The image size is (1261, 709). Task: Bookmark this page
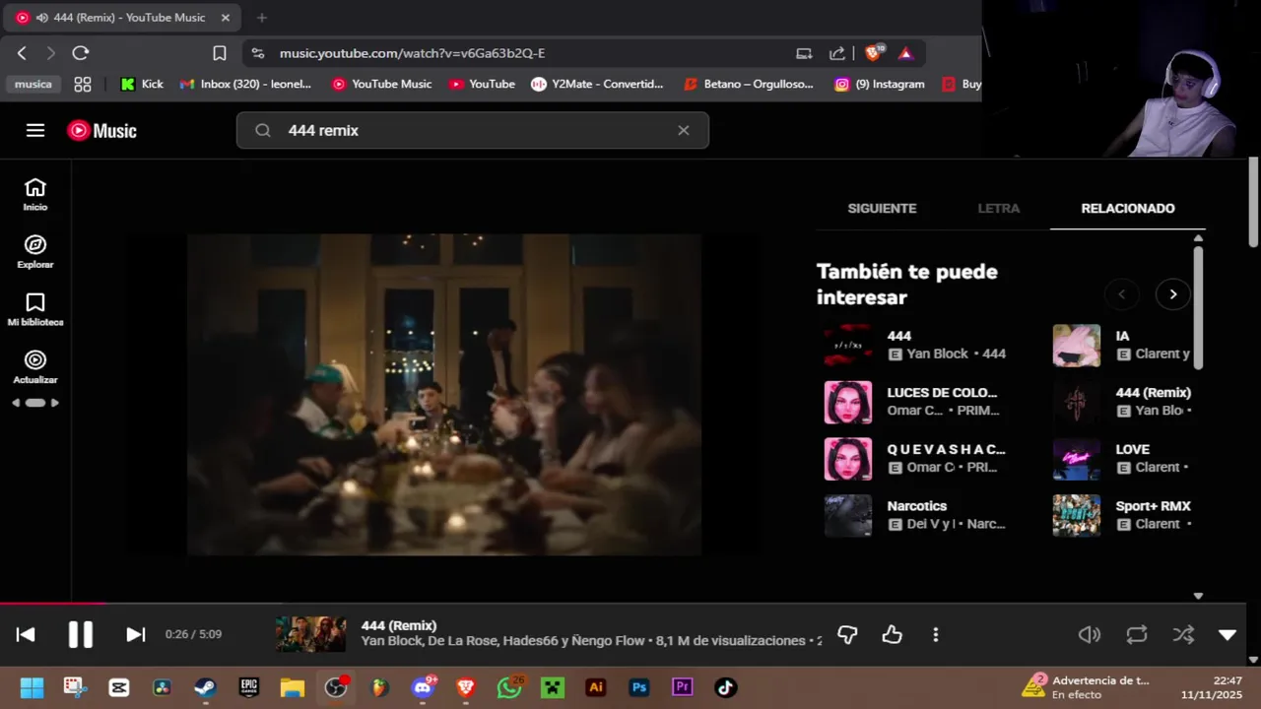pyautogui.click(x=220, y=53)
